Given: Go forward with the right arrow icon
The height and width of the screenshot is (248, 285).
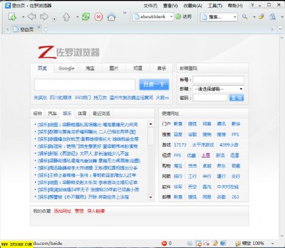Looking at the screenshot, I should click(44, 16).
